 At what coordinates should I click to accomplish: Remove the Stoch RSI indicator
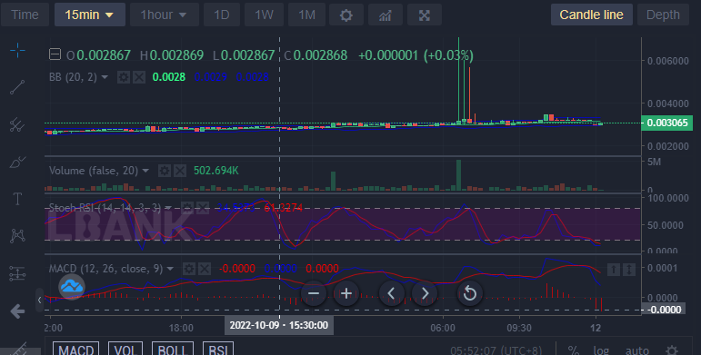[x=203, y=208]
